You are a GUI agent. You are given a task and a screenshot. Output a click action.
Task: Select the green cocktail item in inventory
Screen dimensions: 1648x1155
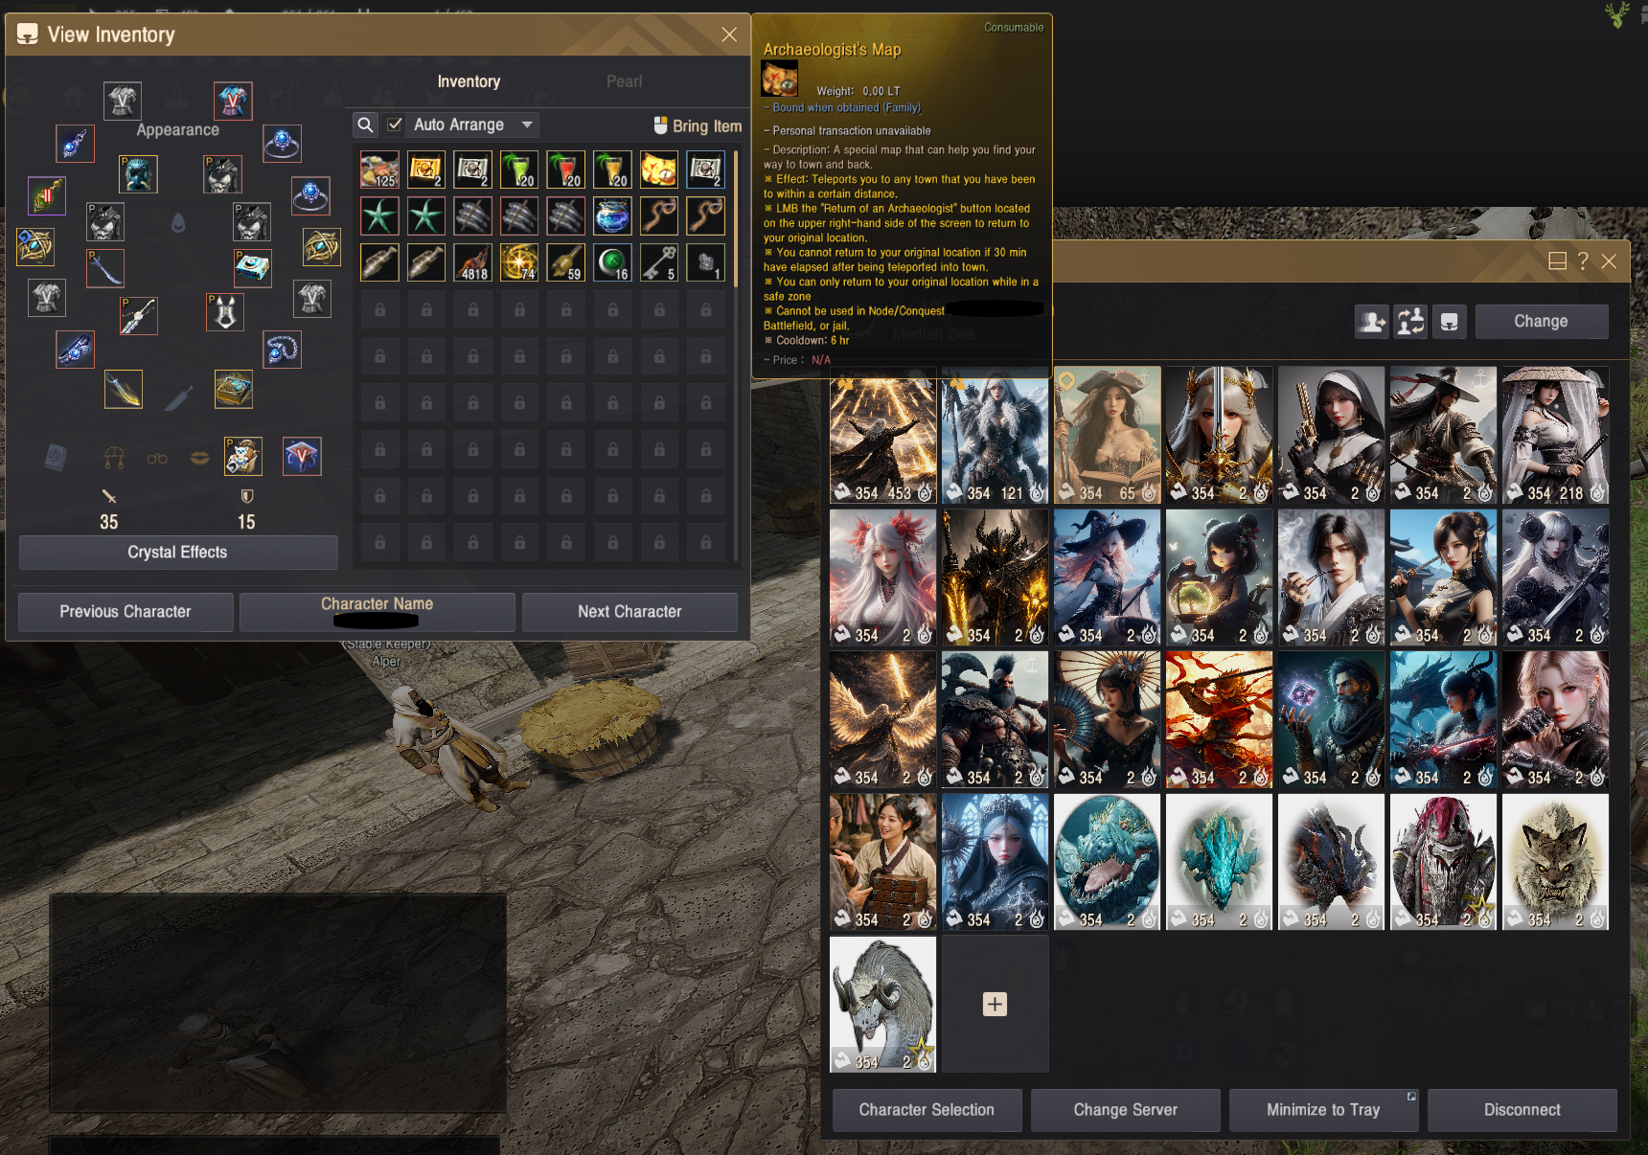point(519,170)
